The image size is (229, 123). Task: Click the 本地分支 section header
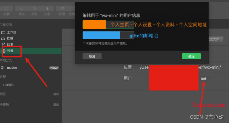click(6, 60)
